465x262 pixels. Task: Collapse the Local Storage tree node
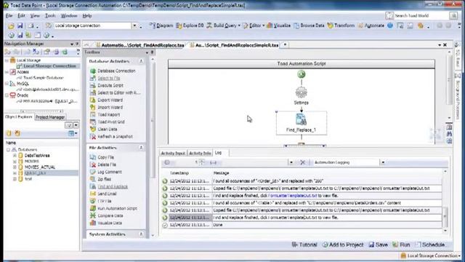7,60
